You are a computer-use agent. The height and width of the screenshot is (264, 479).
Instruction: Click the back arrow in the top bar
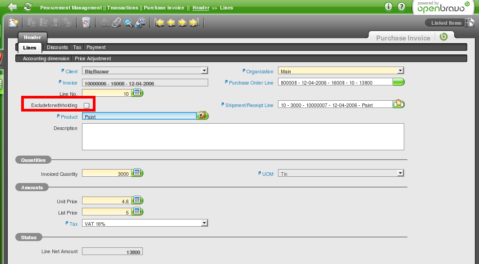point(13,7)
